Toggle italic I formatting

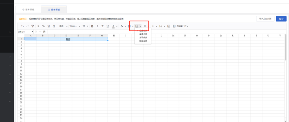click(x=97, y=26)
